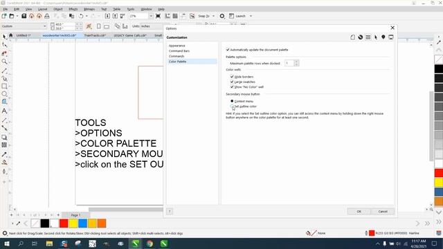Click the Open folder dropdown arrow
Screen dimensions: 443x249
[x=17, y=16]
